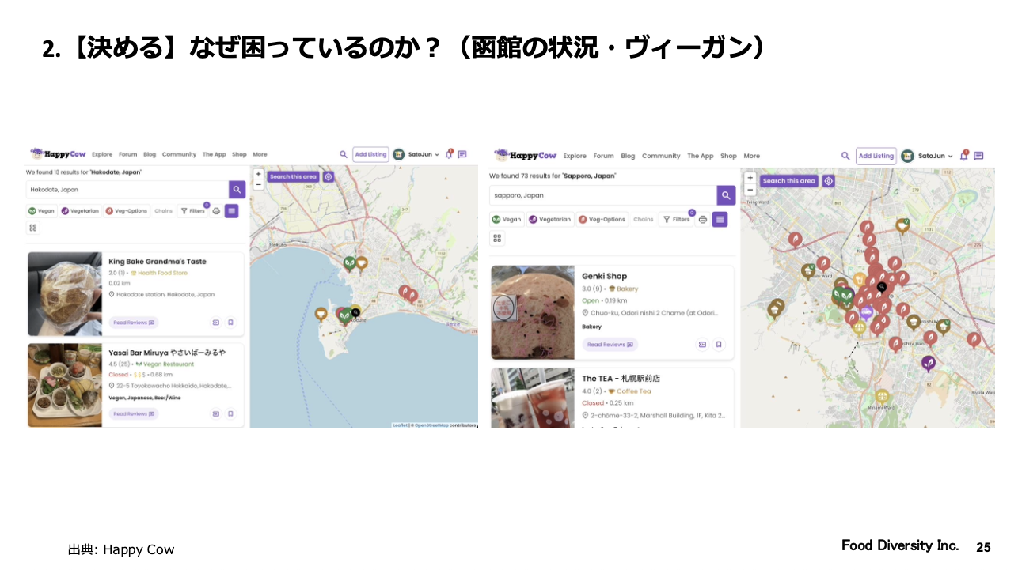This screenshot has height=570, width=1018.
Task: Click the 'sapporo, Japan' search input field
Action: click(602, 195)
